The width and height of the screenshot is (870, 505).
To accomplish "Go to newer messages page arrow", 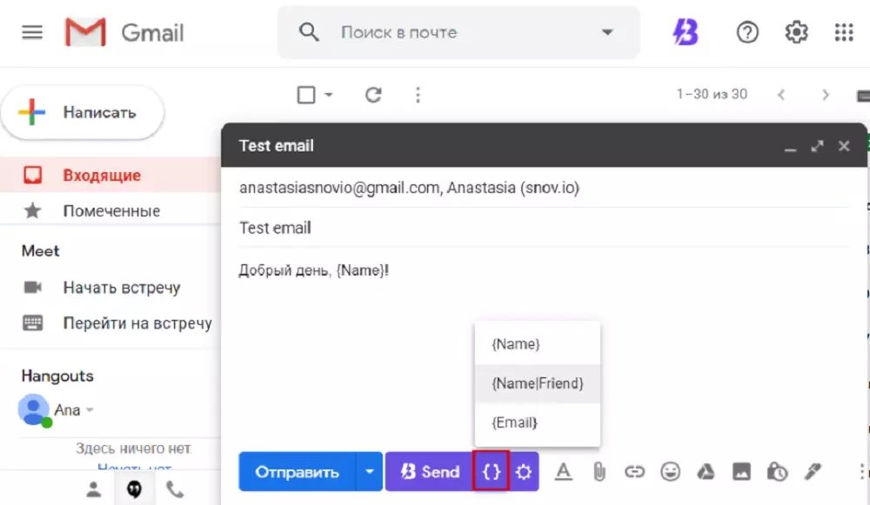I will point(781,95).
